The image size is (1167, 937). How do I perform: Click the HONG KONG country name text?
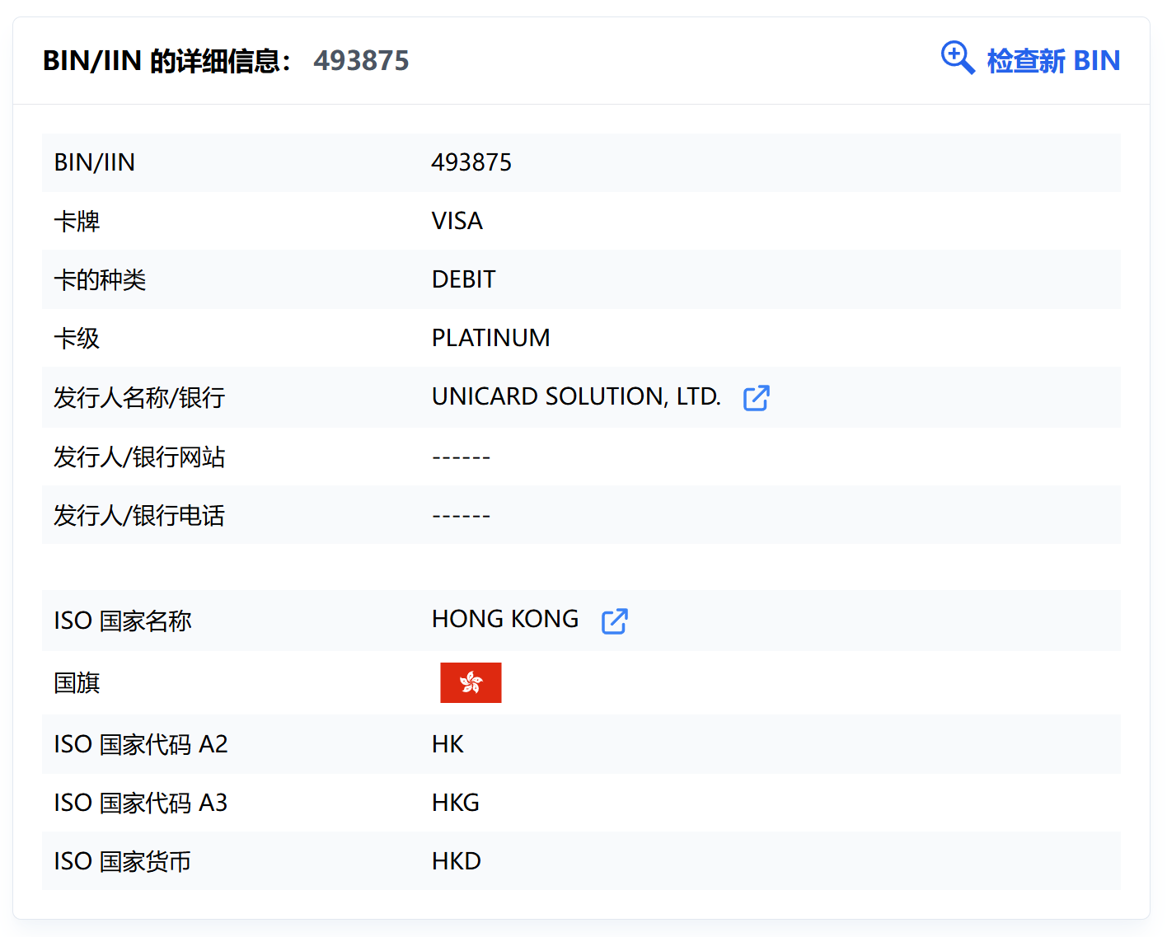tap(505, 619)
